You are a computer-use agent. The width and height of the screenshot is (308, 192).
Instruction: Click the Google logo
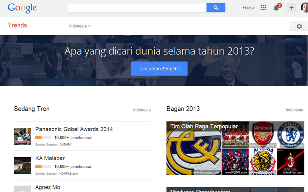coord(22,8)
